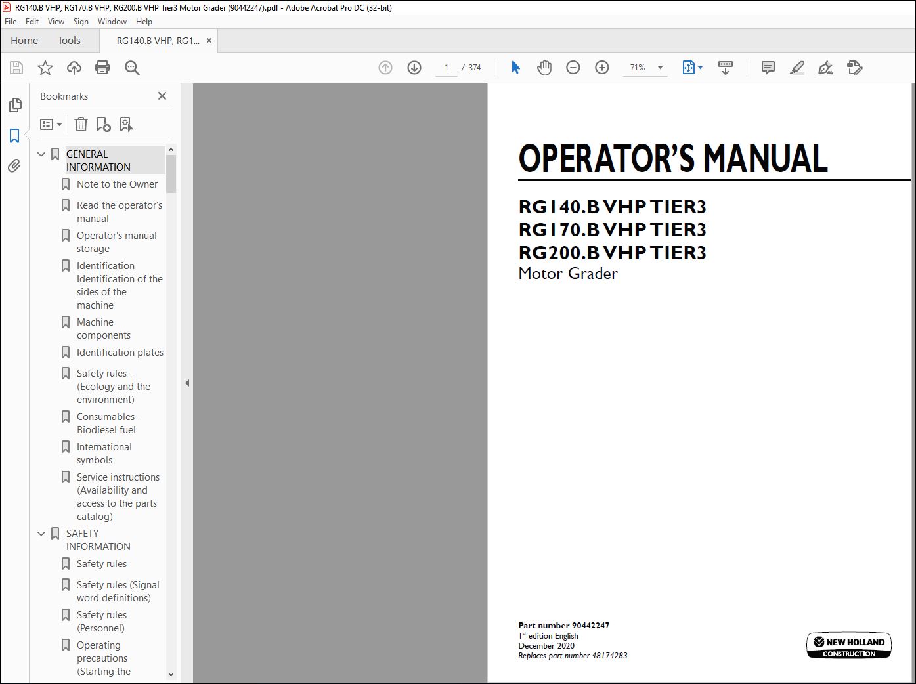
Task: Add a new bookmark icon
Action: pos(103,124)
